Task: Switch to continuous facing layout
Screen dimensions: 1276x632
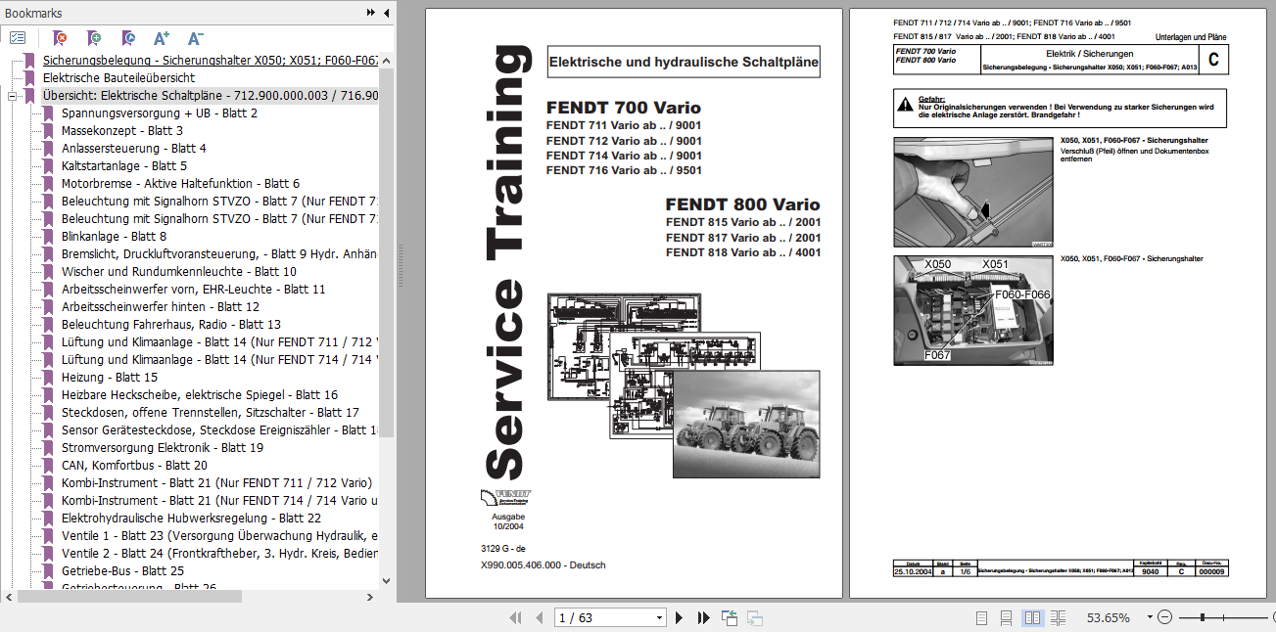Action: coord(1058,617)
